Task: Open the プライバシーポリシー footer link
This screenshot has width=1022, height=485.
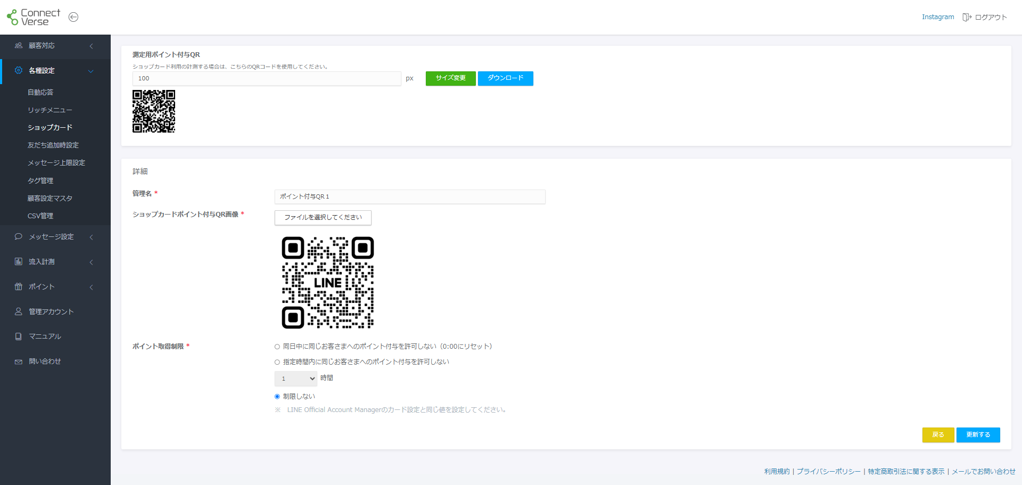Action: click(x=828, y=472)
